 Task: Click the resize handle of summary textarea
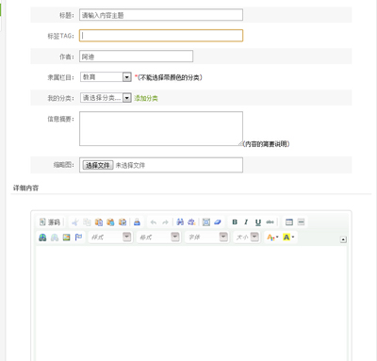(240, 143)
